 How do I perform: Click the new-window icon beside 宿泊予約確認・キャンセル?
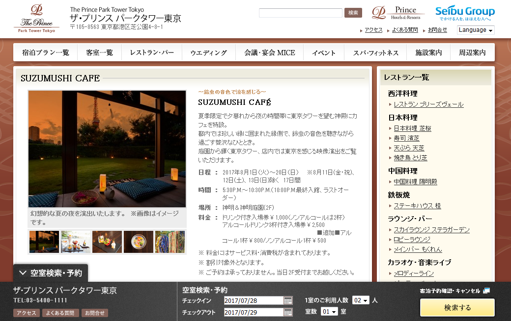[x=486, y=291]
